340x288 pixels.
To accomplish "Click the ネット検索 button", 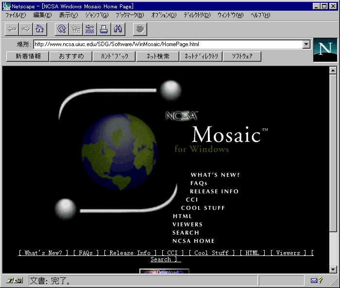I will 158,56.
